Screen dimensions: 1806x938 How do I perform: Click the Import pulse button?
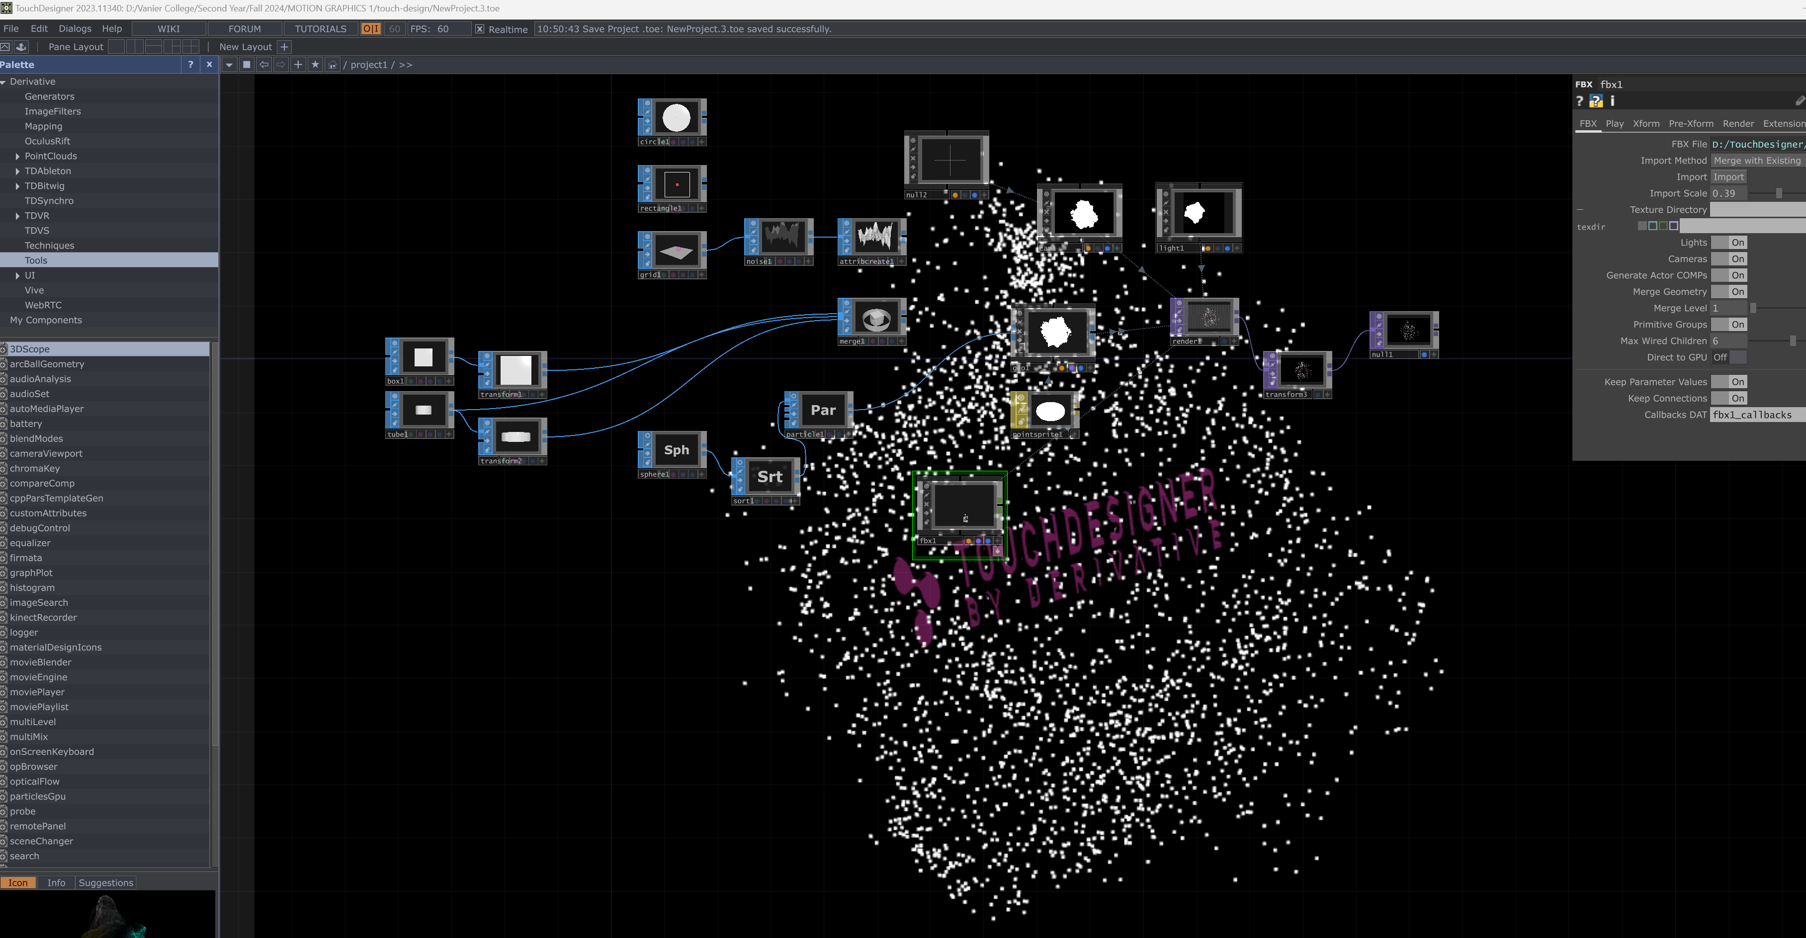coord(1728,177)
